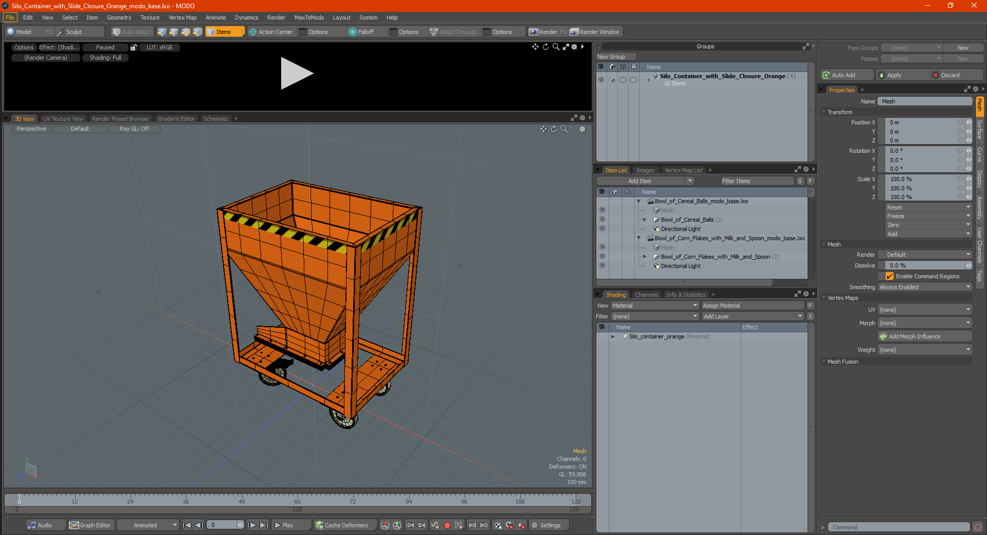The image size is (987, 535).
Task: Open the Audio button in timeline
Action: (45, 525)
